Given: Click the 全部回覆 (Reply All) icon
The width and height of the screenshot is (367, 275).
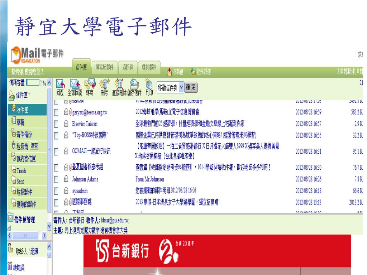Looking at the screenshot, I should pyautogui.click(x=75, y=84).
